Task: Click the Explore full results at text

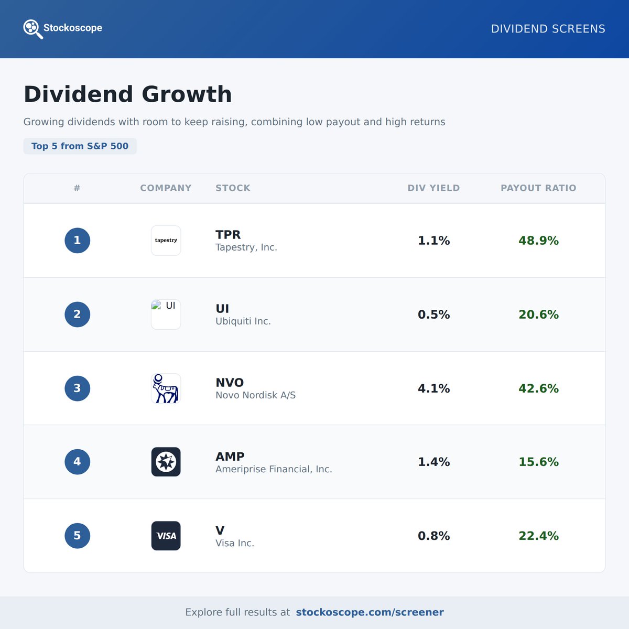Action: pyautogui.click(x=237, y=612)
